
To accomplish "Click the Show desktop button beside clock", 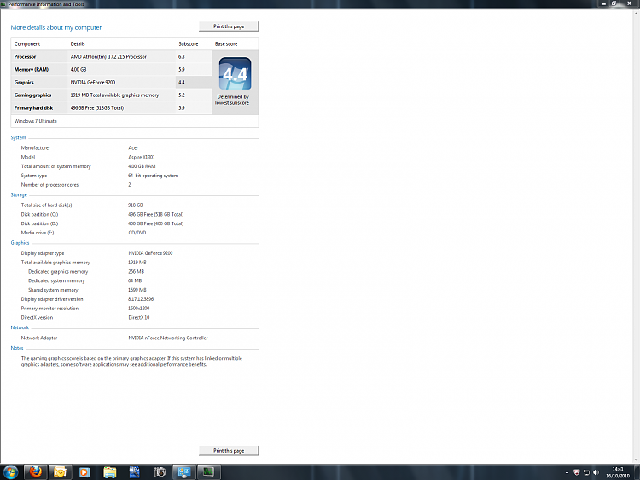I will click(x=637, y=472).
